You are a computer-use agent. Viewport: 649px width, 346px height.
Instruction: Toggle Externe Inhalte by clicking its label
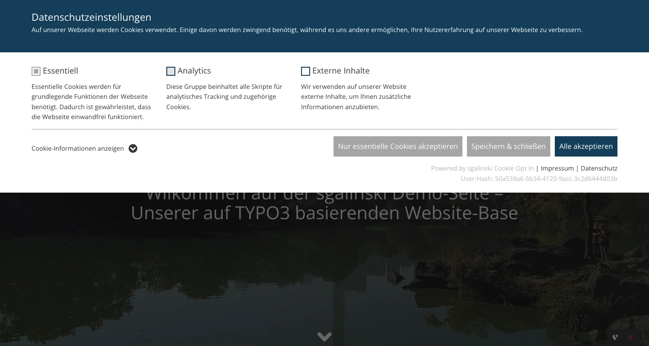(341, 71)
